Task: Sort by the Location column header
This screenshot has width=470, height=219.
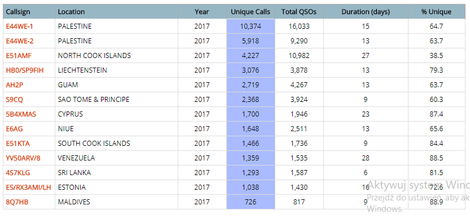Action: pos(71,12)
